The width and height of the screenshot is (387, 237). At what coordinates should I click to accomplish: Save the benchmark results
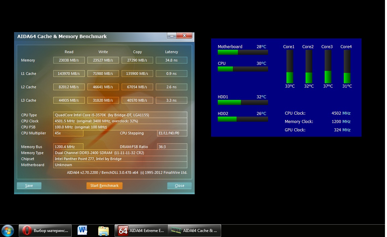(x=29, y=186)
